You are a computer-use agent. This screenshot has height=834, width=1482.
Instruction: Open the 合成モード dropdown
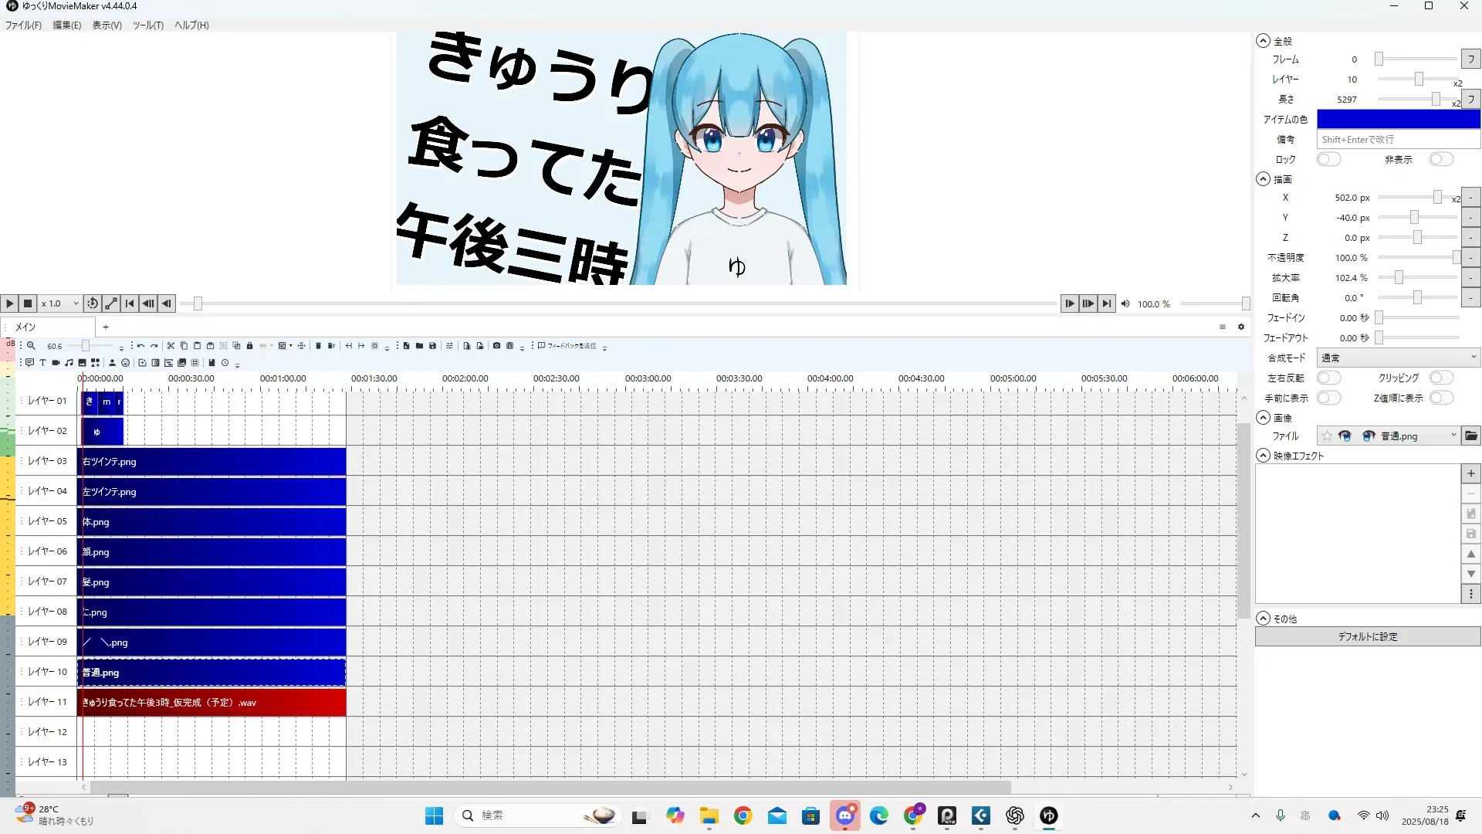tap(1398, 358)
